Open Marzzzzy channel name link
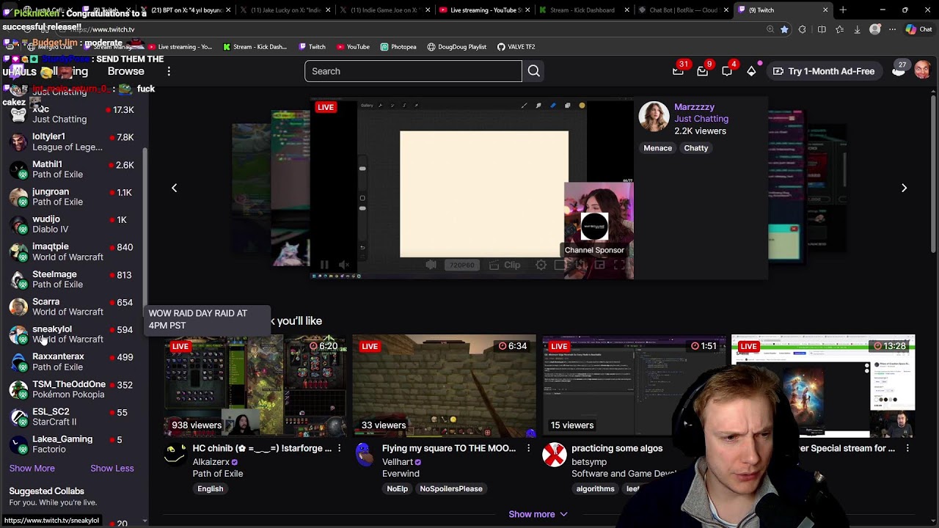The height and width of the screenshot is (528, 939). [695, 107]
